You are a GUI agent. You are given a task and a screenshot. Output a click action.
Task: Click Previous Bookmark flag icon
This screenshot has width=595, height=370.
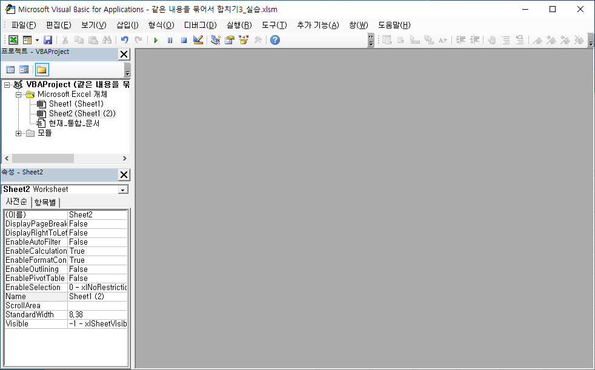[565, 40]
